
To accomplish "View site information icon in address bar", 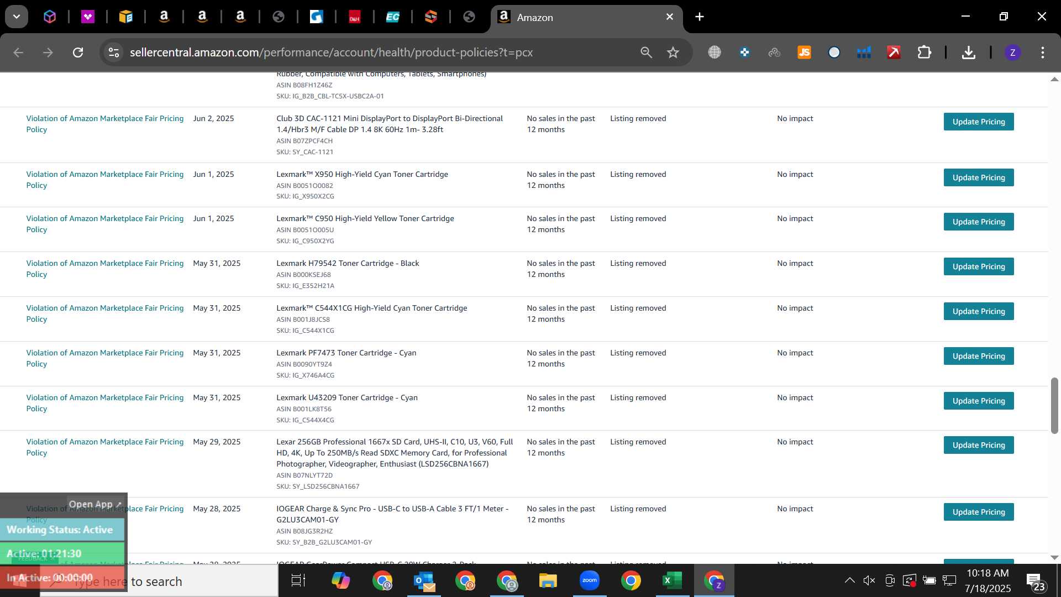I will coord(114,52).
